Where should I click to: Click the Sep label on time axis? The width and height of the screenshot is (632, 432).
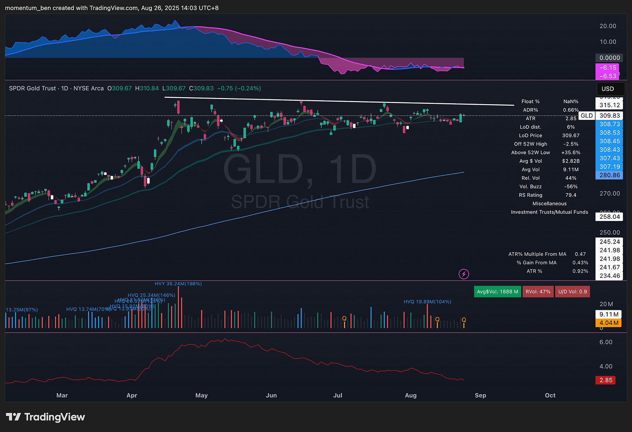[x=481, y=396]
